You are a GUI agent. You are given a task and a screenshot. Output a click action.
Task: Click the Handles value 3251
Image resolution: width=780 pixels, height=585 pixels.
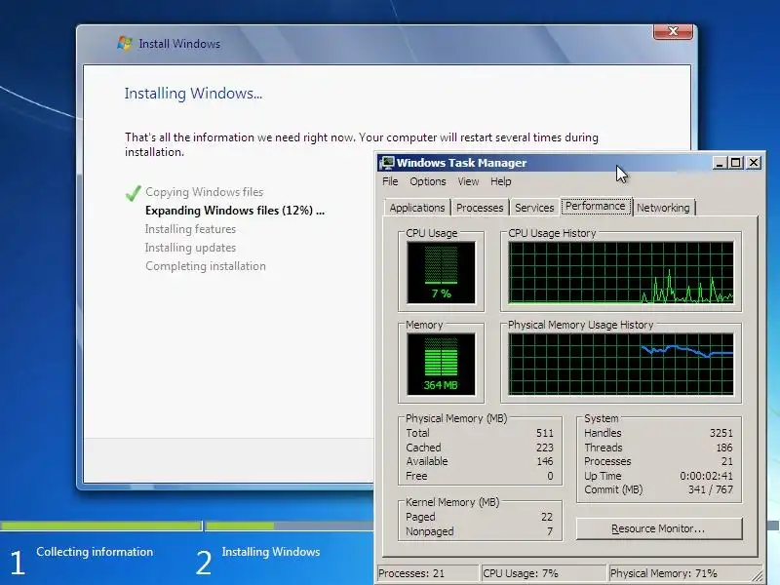[x=721, y=433]
